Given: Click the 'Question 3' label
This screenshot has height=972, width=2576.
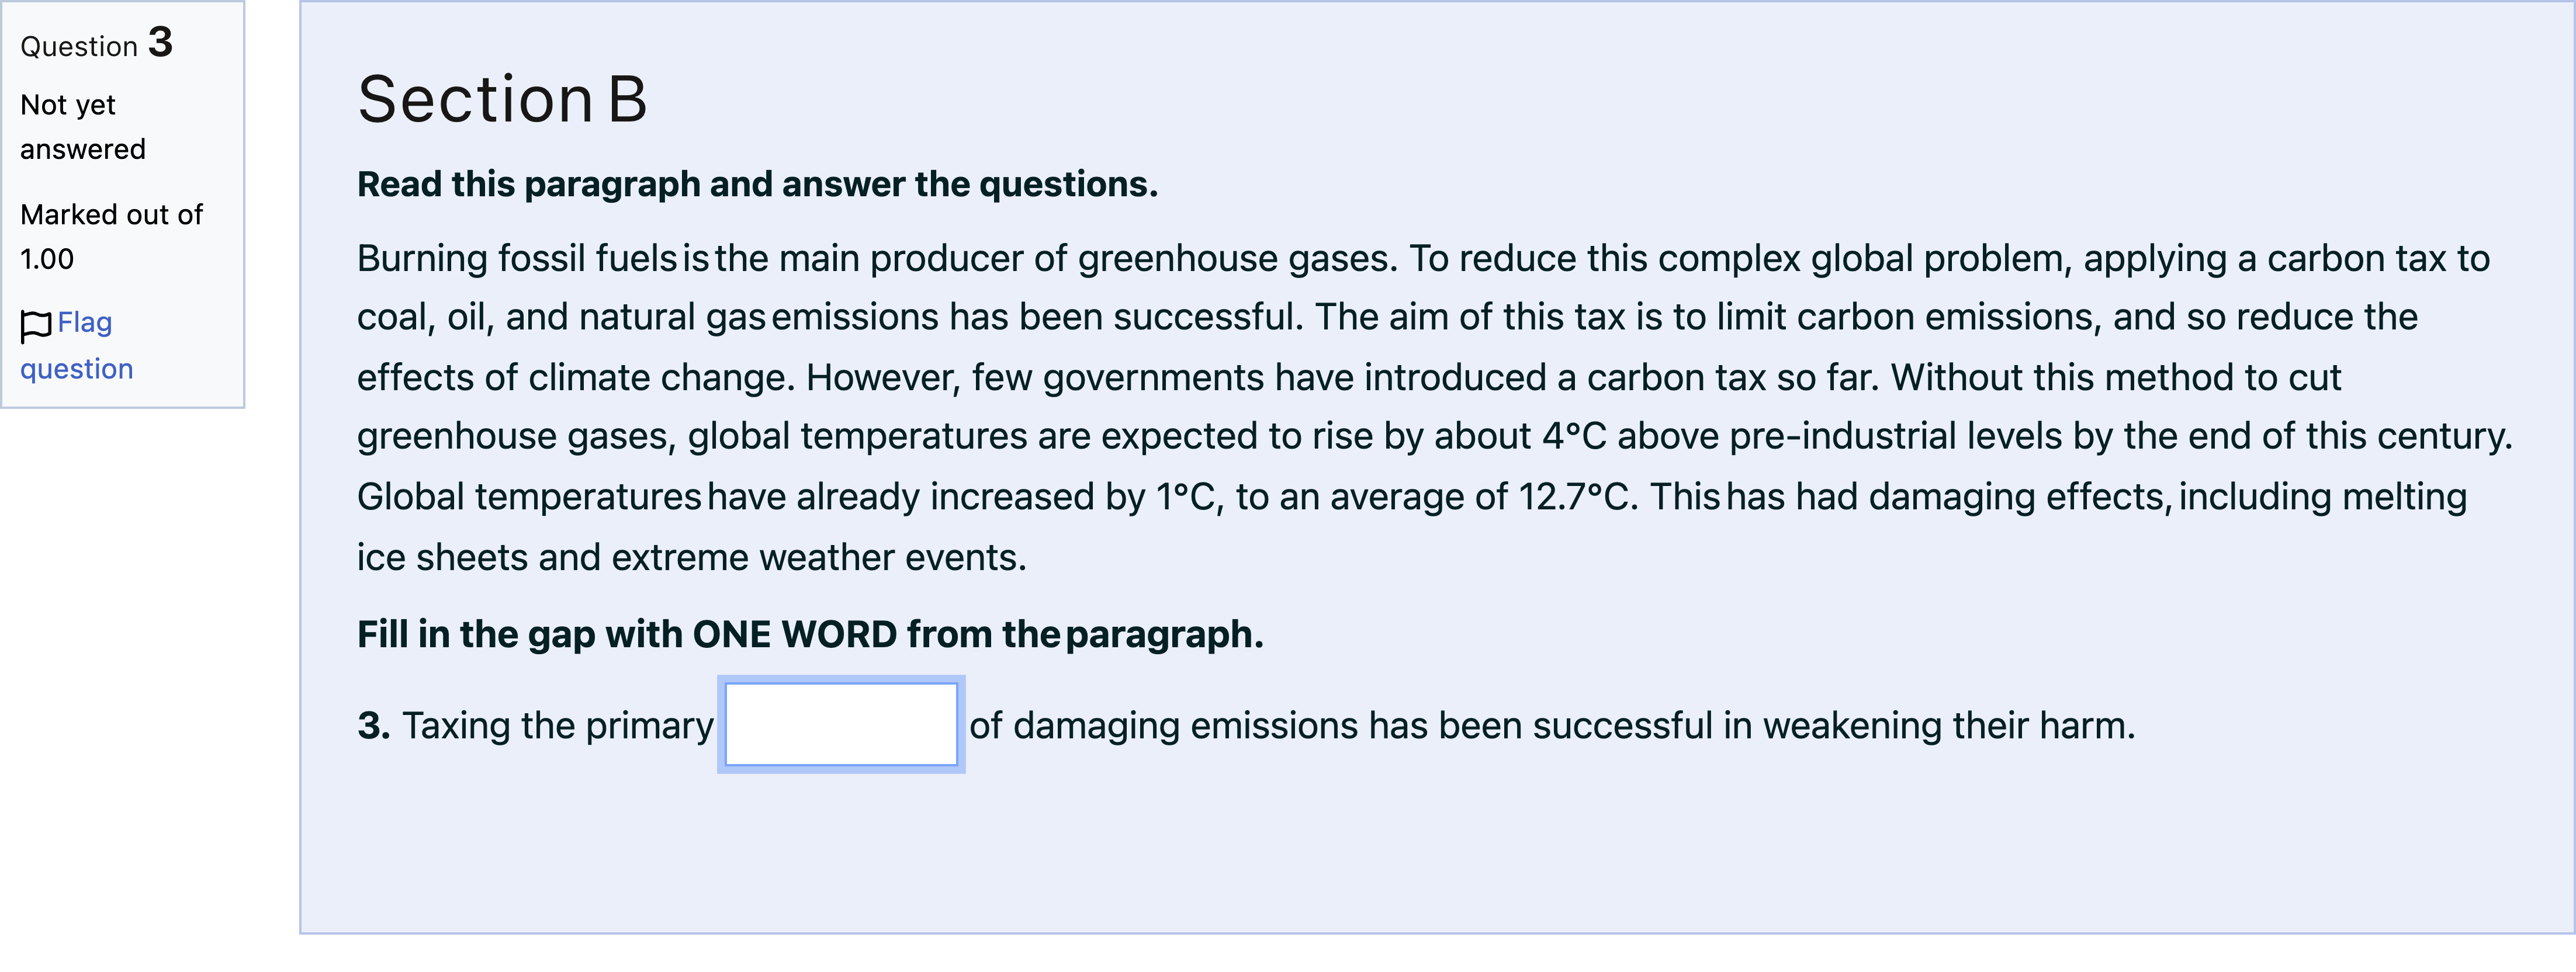Looking at the screenshot, I should pyautogui.click(x=96, y=44).
